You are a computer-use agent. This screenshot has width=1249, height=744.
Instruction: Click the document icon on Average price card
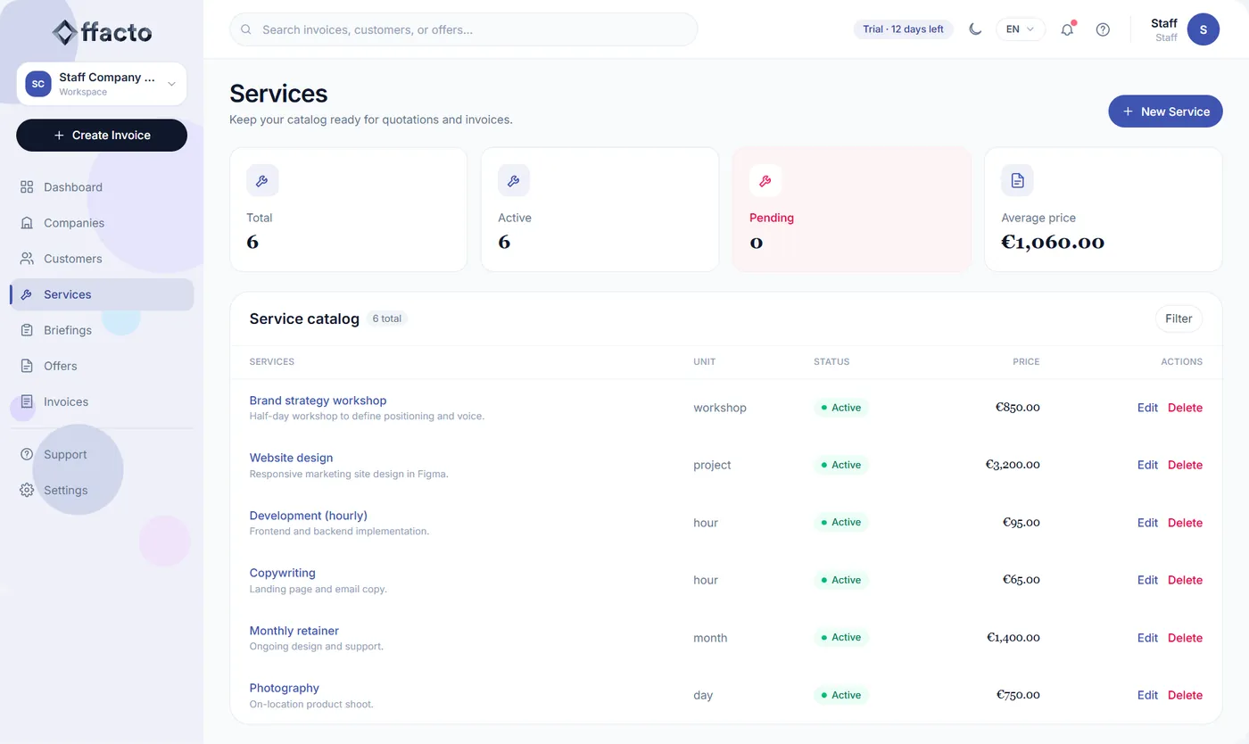[x=1017, y=180]
